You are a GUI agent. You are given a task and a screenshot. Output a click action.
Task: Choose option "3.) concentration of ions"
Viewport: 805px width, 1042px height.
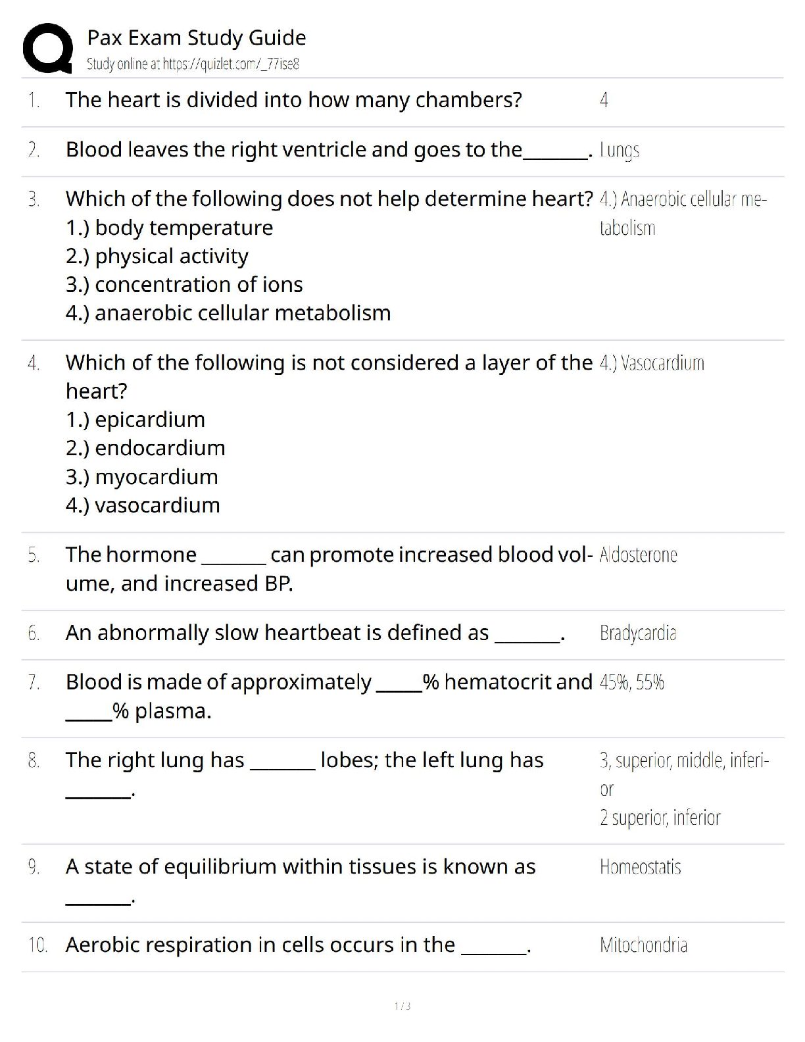point(184,284)
